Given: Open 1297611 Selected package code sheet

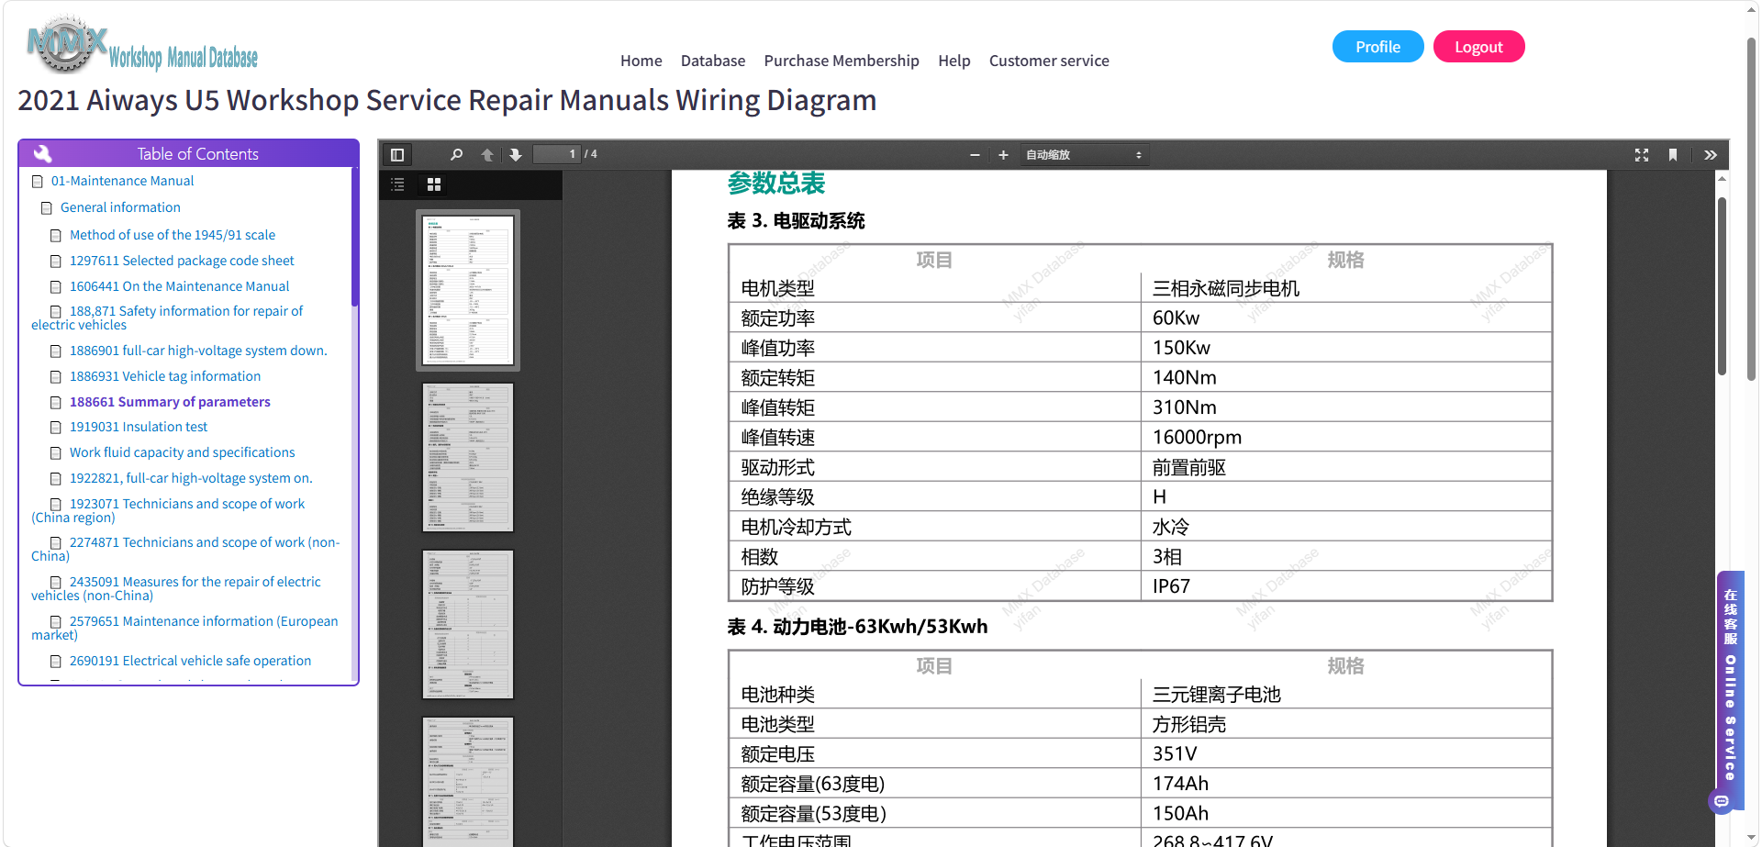Looking at the screenshot, I should 182,261.
